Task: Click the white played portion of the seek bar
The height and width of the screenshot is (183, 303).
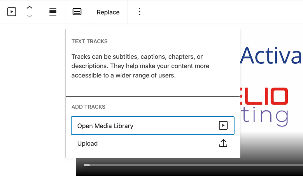Action: (x=86, y=165)
